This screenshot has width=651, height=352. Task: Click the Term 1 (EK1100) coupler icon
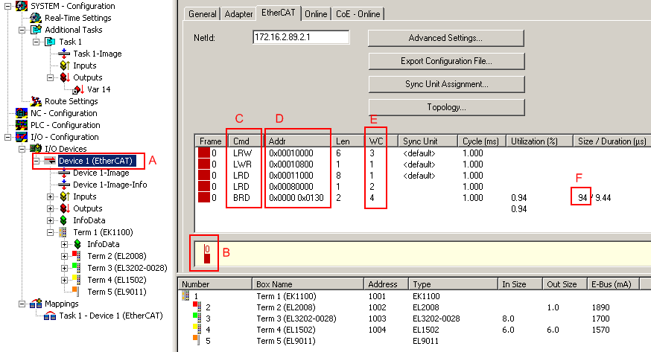tap(63, 232)
